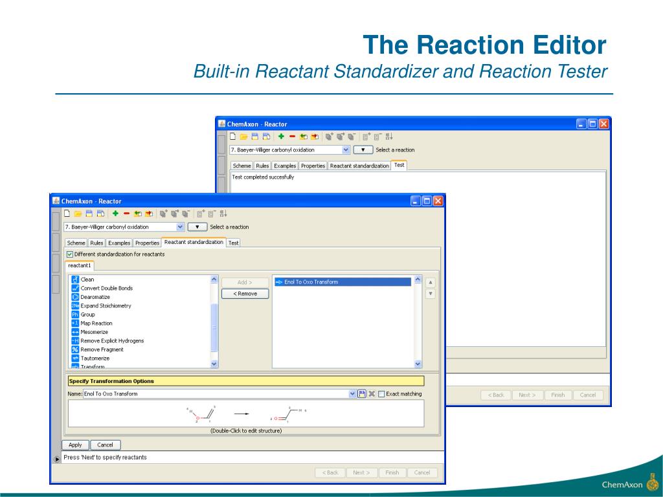Open Scheme tab in back Reactor window
Viewport: 663px width, 497px height.
click(242, 166)
